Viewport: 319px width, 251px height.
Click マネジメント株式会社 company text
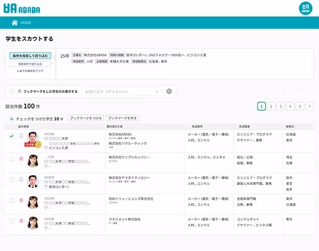pyautogui.click(x=124, y=219)
